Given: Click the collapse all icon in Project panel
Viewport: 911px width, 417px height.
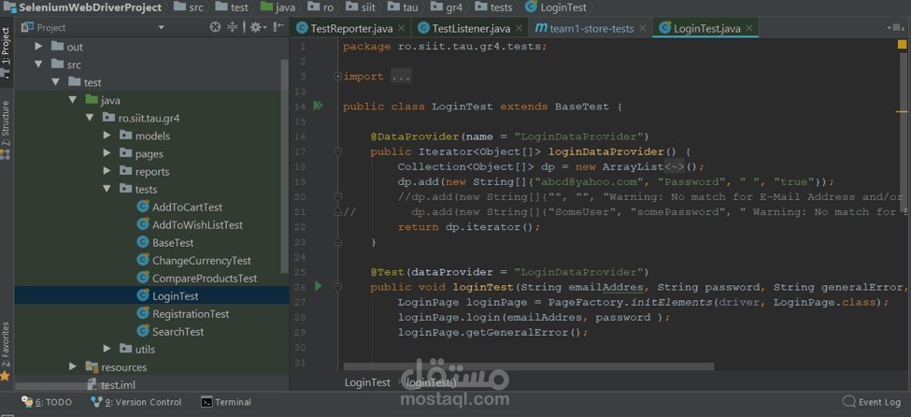Looking at the screenshot, I should pos(233,27).
